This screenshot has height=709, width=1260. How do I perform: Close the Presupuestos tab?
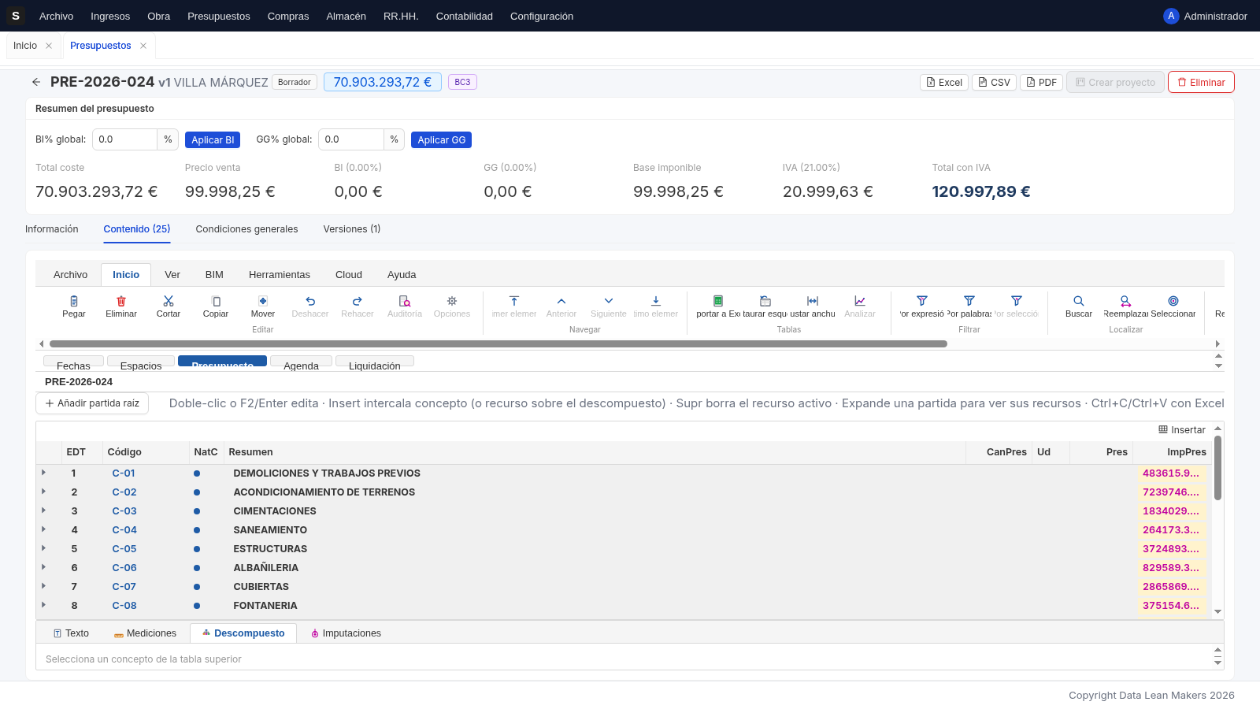tap(143, 46)
